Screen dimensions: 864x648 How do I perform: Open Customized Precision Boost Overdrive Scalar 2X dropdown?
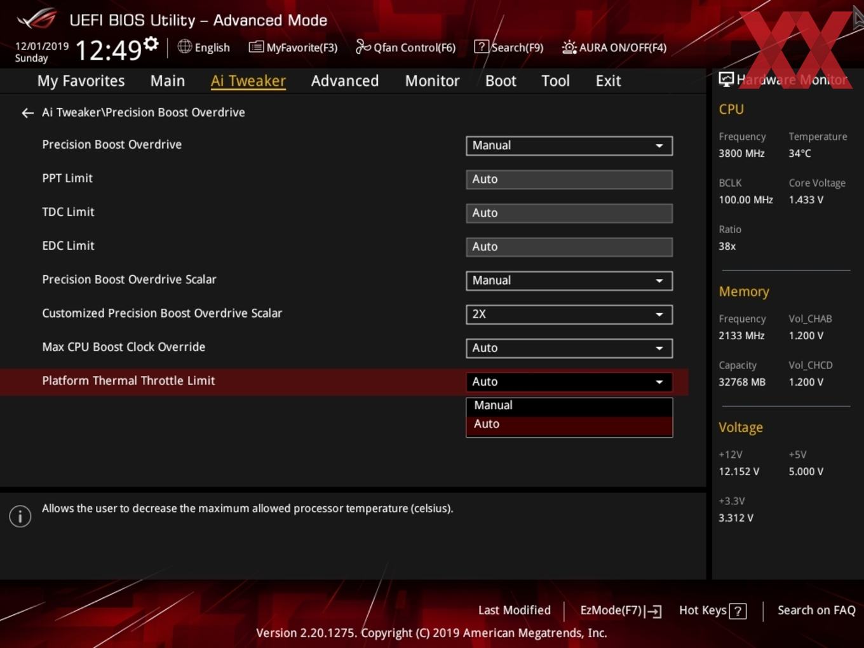pos(569,314)
